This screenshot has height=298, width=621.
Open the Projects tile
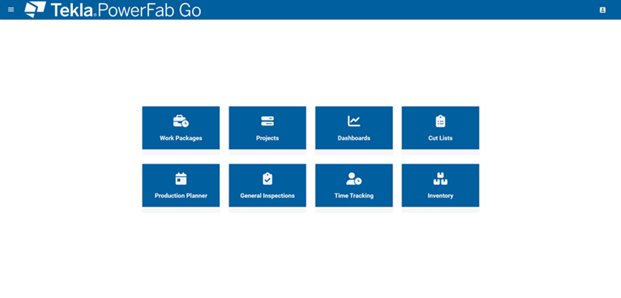coord(267,128)
